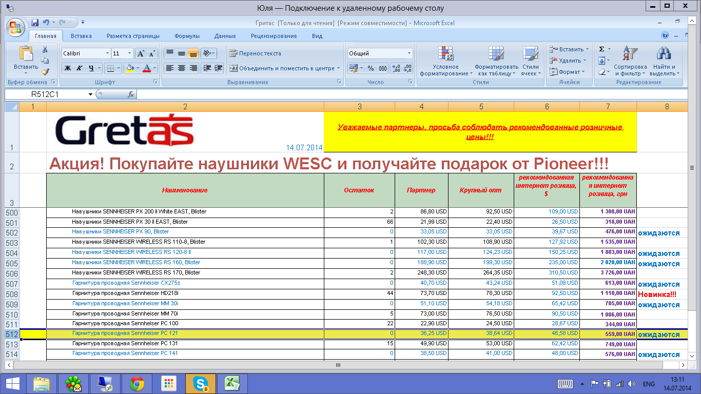Switch to the Рецензирование tab
701x394 pixels.
tap(274, 36)
